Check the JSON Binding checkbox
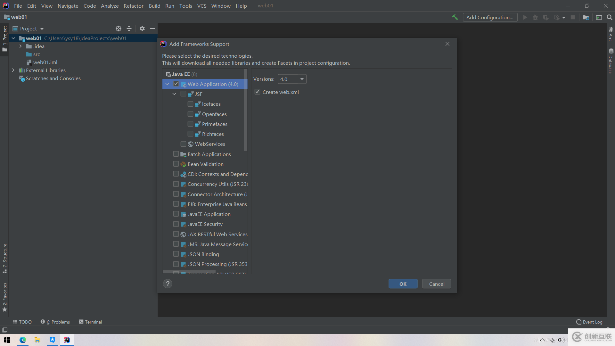615x346 pixels. point(176,254)
